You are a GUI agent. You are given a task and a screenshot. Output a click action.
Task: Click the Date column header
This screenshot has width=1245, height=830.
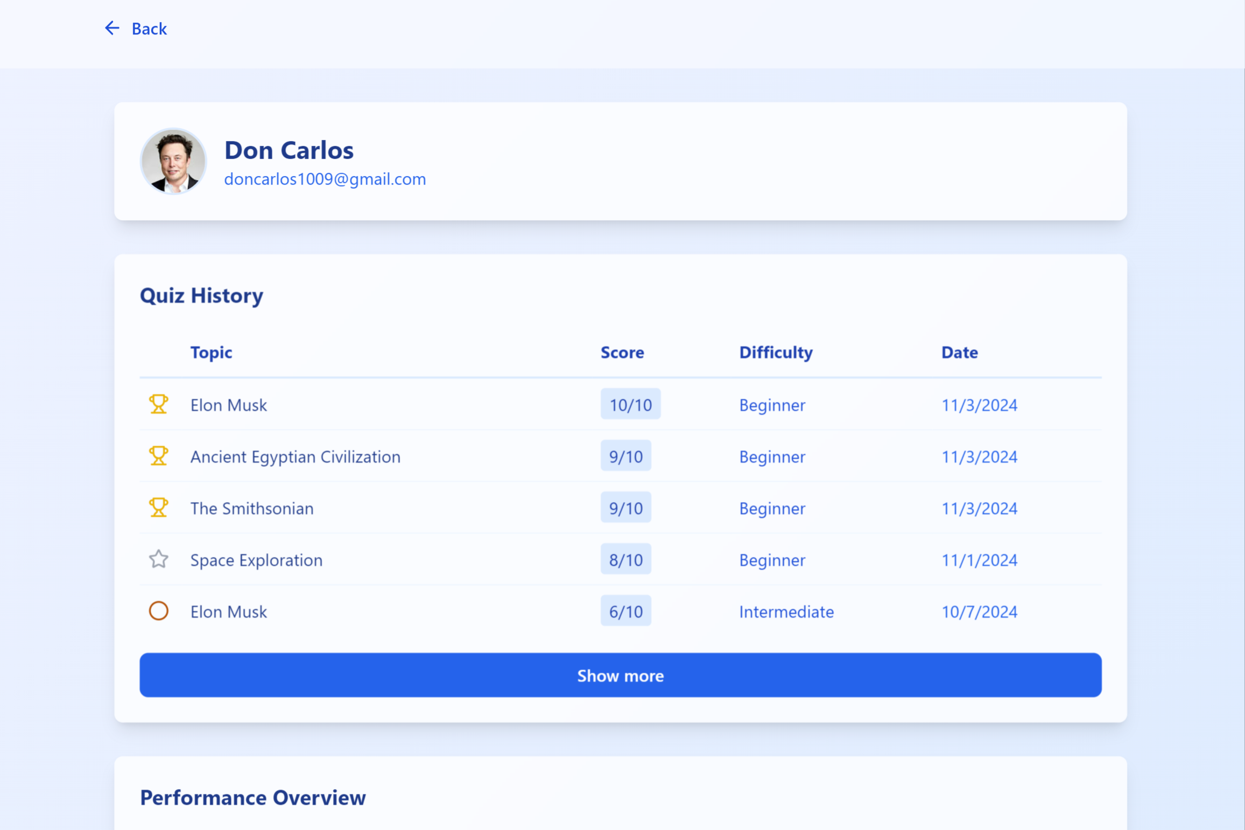click(x=959, y=352)
